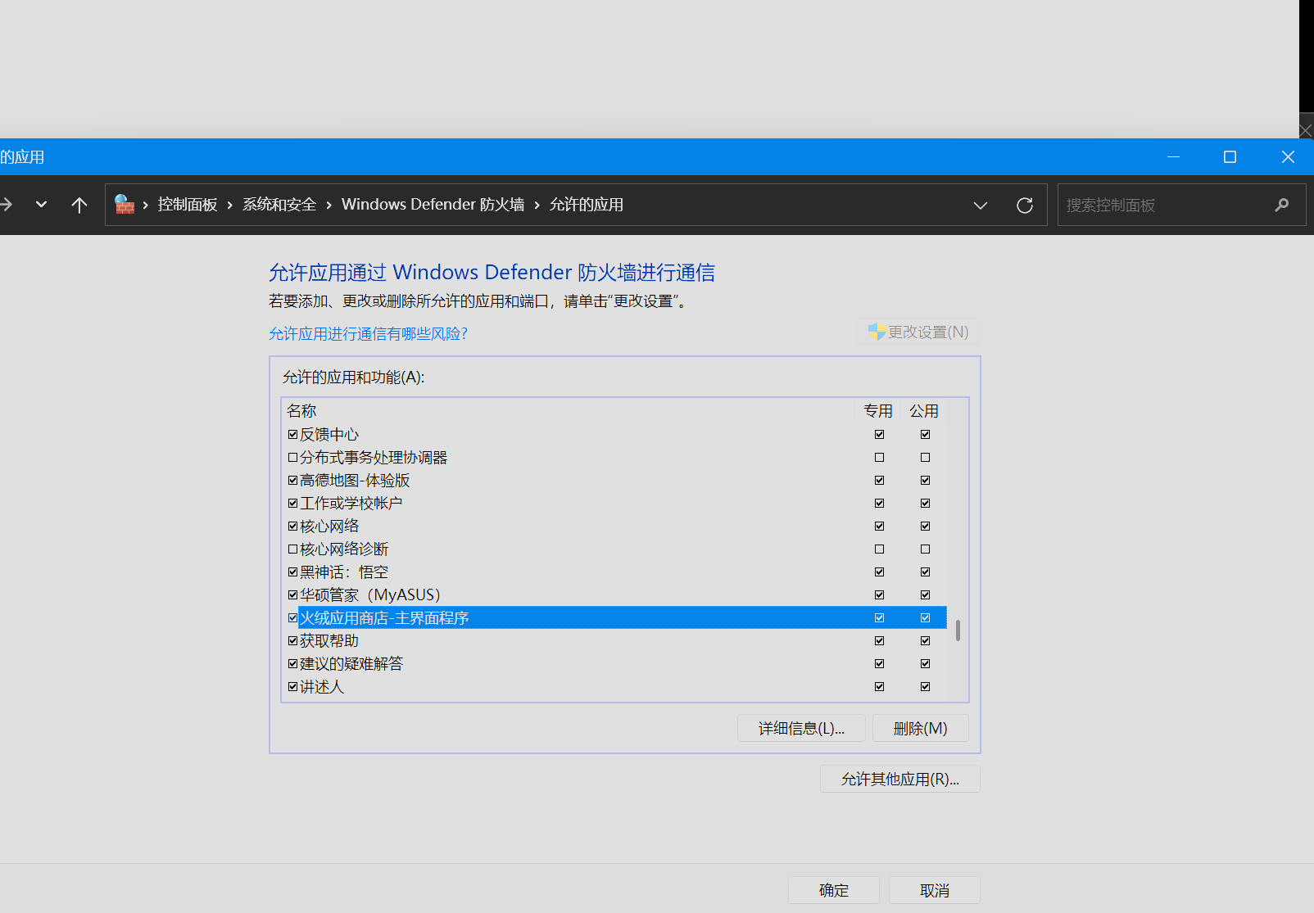
Task: Click the 取消 button
Action: 935,890
